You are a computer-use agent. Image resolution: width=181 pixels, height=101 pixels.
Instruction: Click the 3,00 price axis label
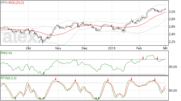172,11
